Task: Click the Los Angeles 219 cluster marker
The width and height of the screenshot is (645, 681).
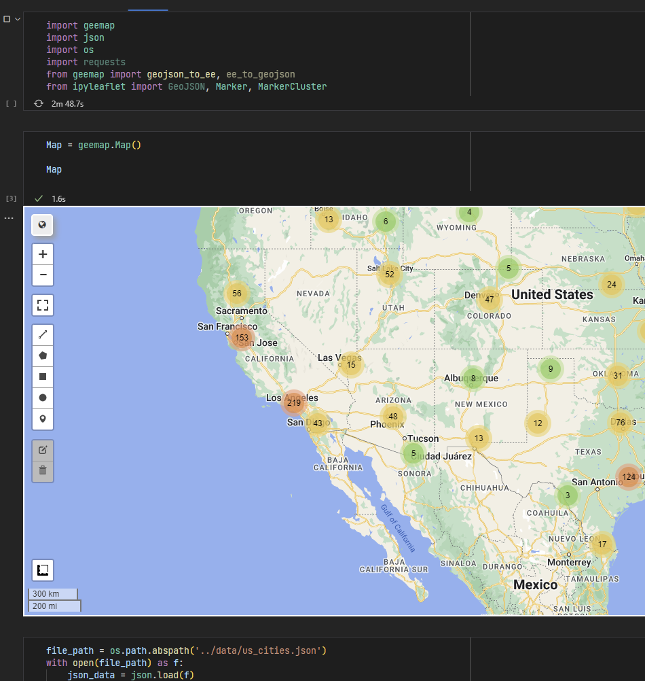Action: coord(293,402)
